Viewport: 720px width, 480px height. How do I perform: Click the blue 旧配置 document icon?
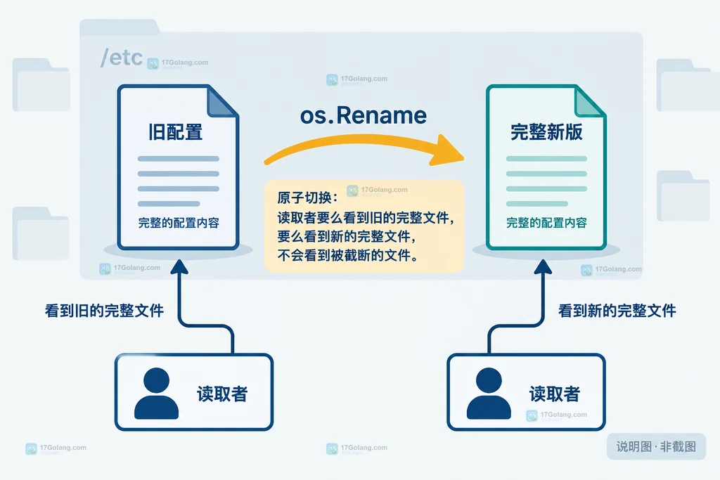coord(178,167)
